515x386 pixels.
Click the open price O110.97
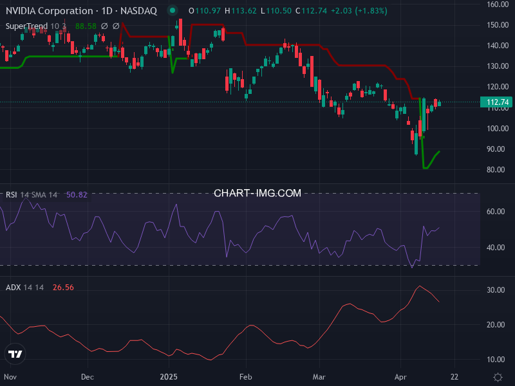(x=205, y=11)
